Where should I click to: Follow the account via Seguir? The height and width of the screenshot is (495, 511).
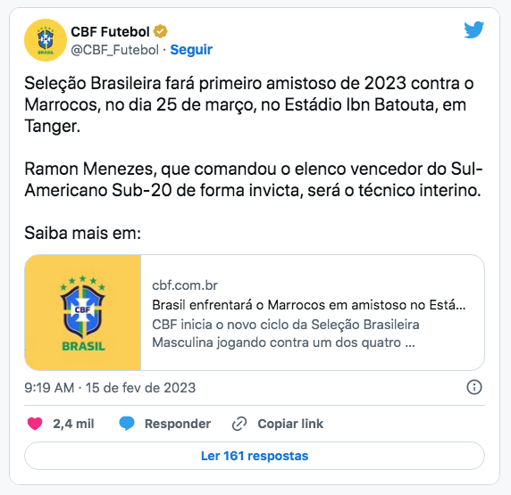(191, 50)
